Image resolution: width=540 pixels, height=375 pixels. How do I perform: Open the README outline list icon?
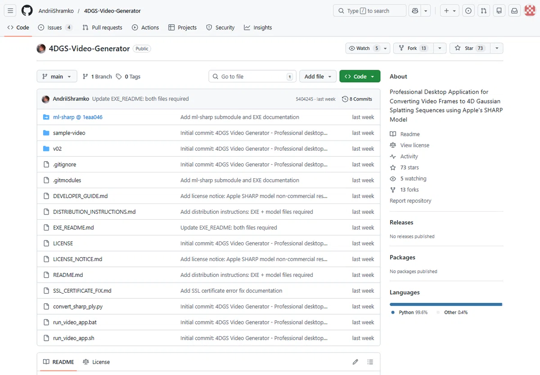[x=370, y=362]
